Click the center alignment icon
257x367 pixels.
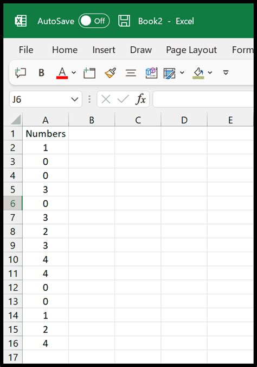(131, 73)
